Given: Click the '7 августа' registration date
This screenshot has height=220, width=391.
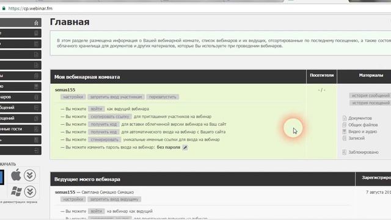Looking at the screenshot, I should click(x=378, y=193).
